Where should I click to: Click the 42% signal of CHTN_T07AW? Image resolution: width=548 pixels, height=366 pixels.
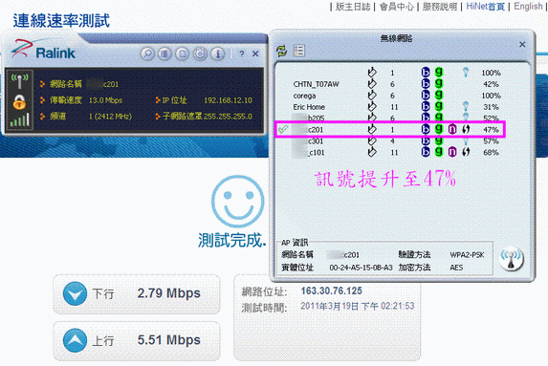pos(491,84)
